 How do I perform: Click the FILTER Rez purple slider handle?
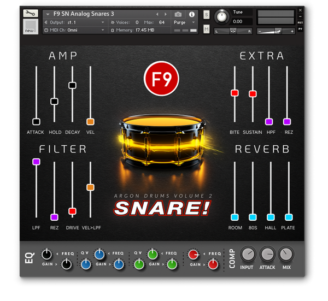[x=54, y=217]
